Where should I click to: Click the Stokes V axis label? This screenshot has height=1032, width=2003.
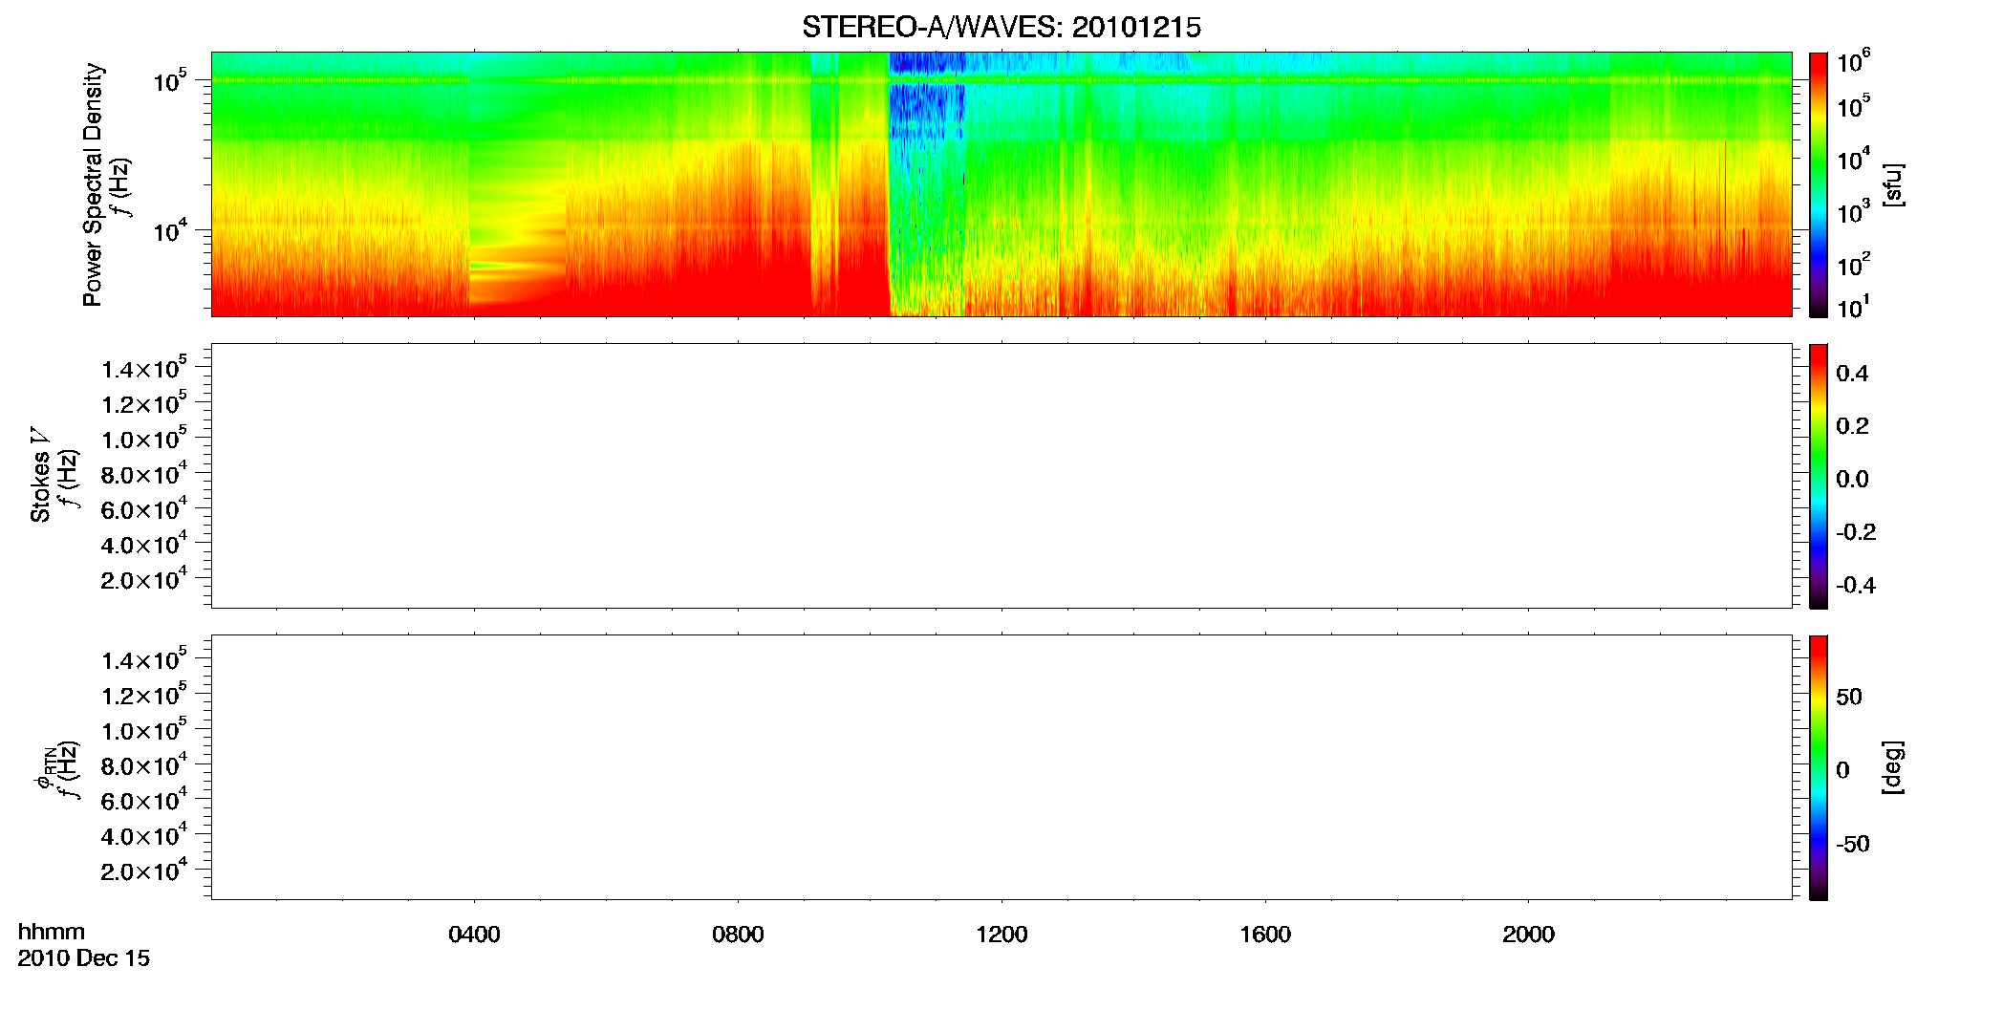[x=40, y=475]
